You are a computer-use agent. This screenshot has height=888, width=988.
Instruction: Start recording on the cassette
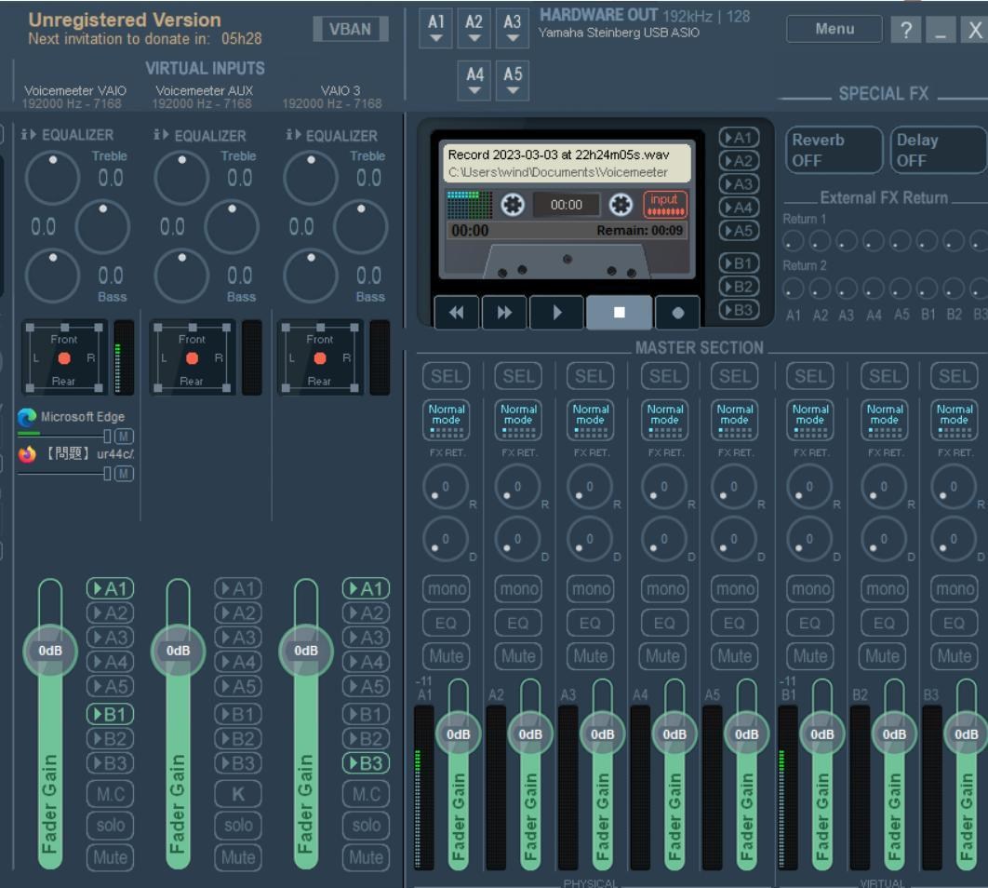677,312
